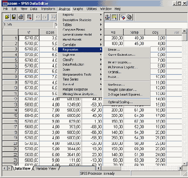The width and height of the screenshot is (188, 178).
Task: Open the Edit menu
Action: (x=14, y=9)
